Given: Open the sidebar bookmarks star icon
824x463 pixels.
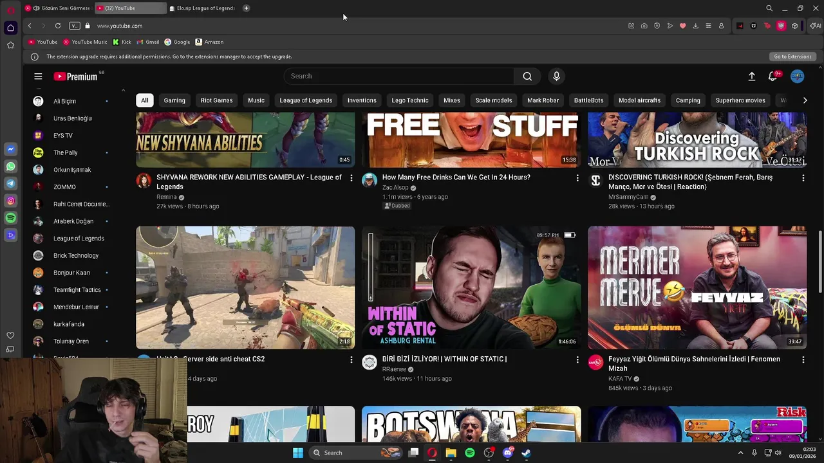Looking at the screenshot, I should coord(10,45).
